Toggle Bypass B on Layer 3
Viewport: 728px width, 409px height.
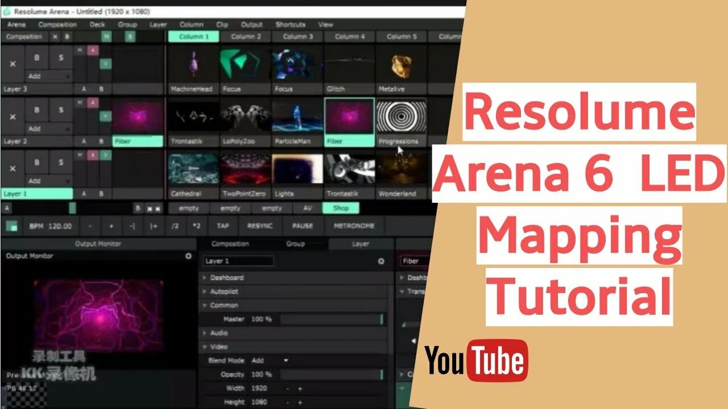(x=37, y=57)
